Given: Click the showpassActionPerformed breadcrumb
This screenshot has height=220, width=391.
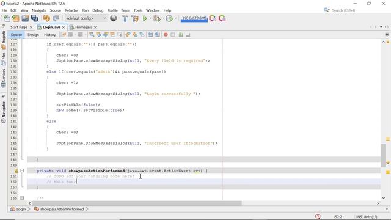Looking at the screenshot, I should 59,209.
